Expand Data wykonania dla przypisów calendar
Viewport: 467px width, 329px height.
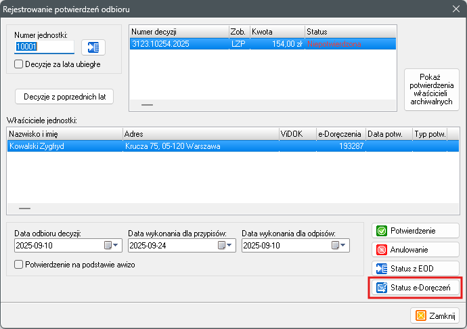(x=225, y=245)
